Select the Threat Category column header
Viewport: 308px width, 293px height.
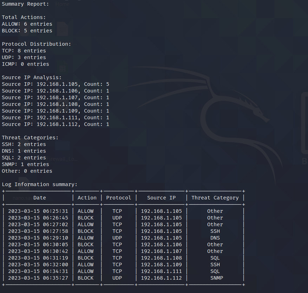[x=215, y=197]
